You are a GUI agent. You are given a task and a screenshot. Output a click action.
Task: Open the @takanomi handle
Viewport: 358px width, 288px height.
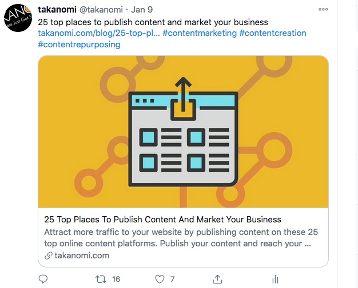(x=101, y=10)
